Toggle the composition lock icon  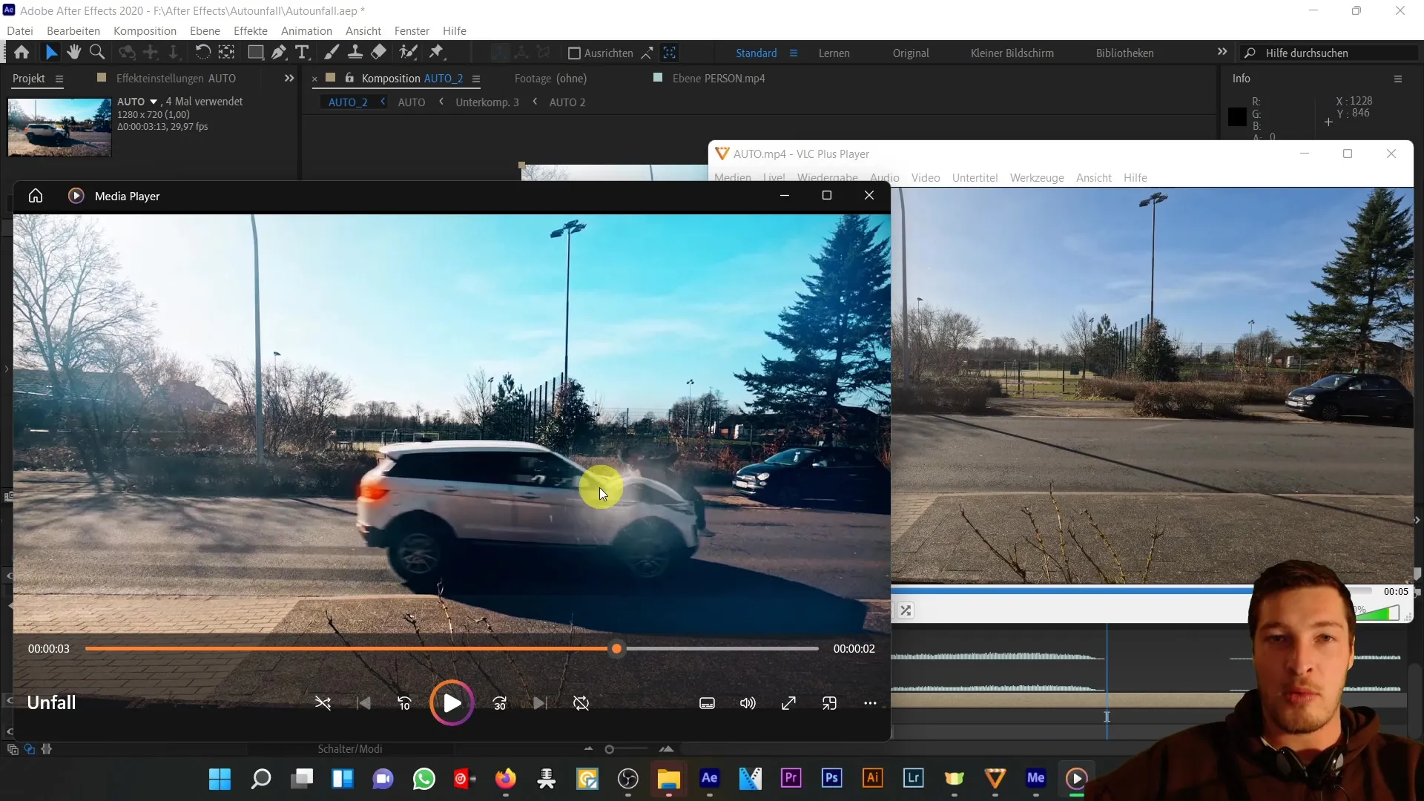point(349,78)
